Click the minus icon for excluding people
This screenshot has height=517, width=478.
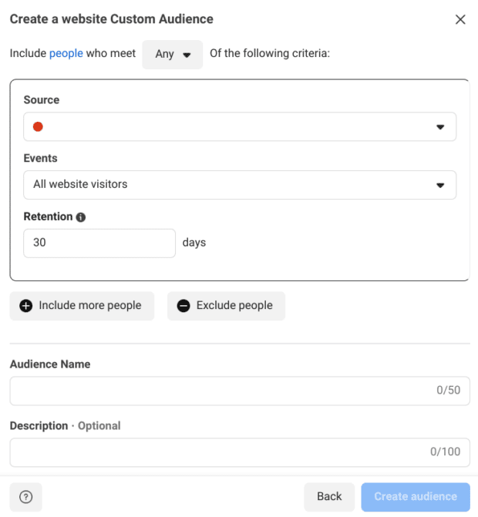(183, 306)
